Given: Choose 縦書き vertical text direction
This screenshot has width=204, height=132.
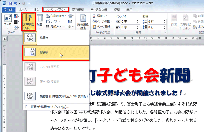Looking at the screenshot, I should point(56,52).
